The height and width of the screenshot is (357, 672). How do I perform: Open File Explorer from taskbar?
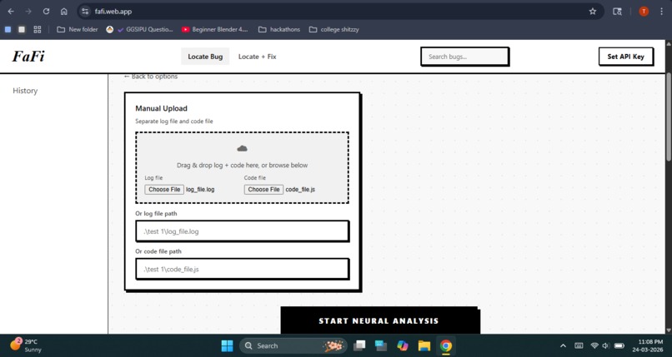[x=424, y=345]
